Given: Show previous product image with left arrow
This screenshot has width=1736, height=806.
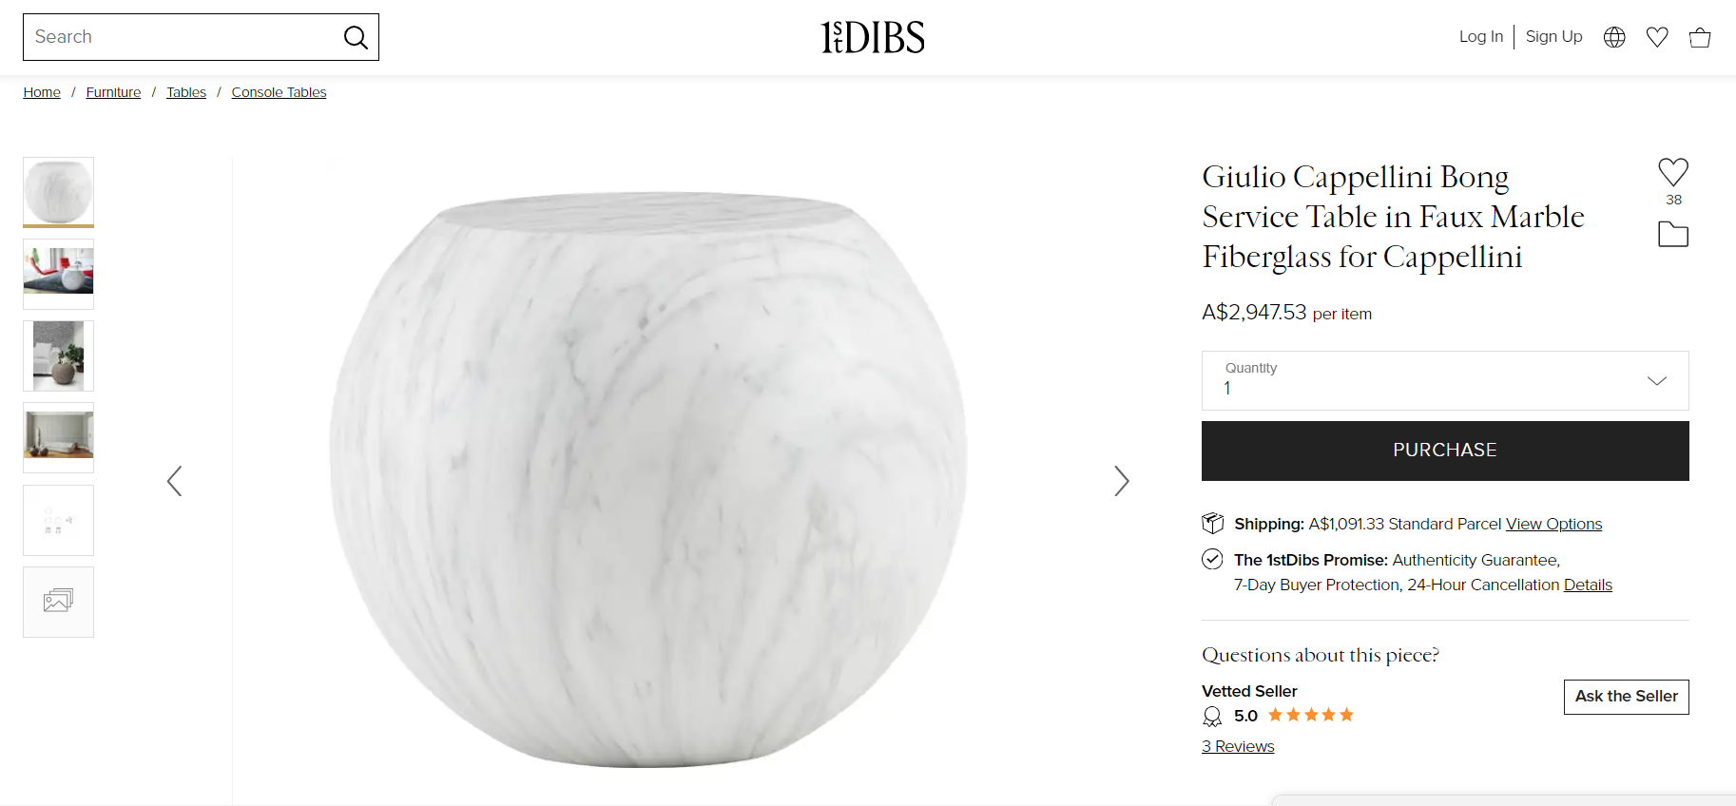Looking at the screenshot, I should (x=174, y=481).
